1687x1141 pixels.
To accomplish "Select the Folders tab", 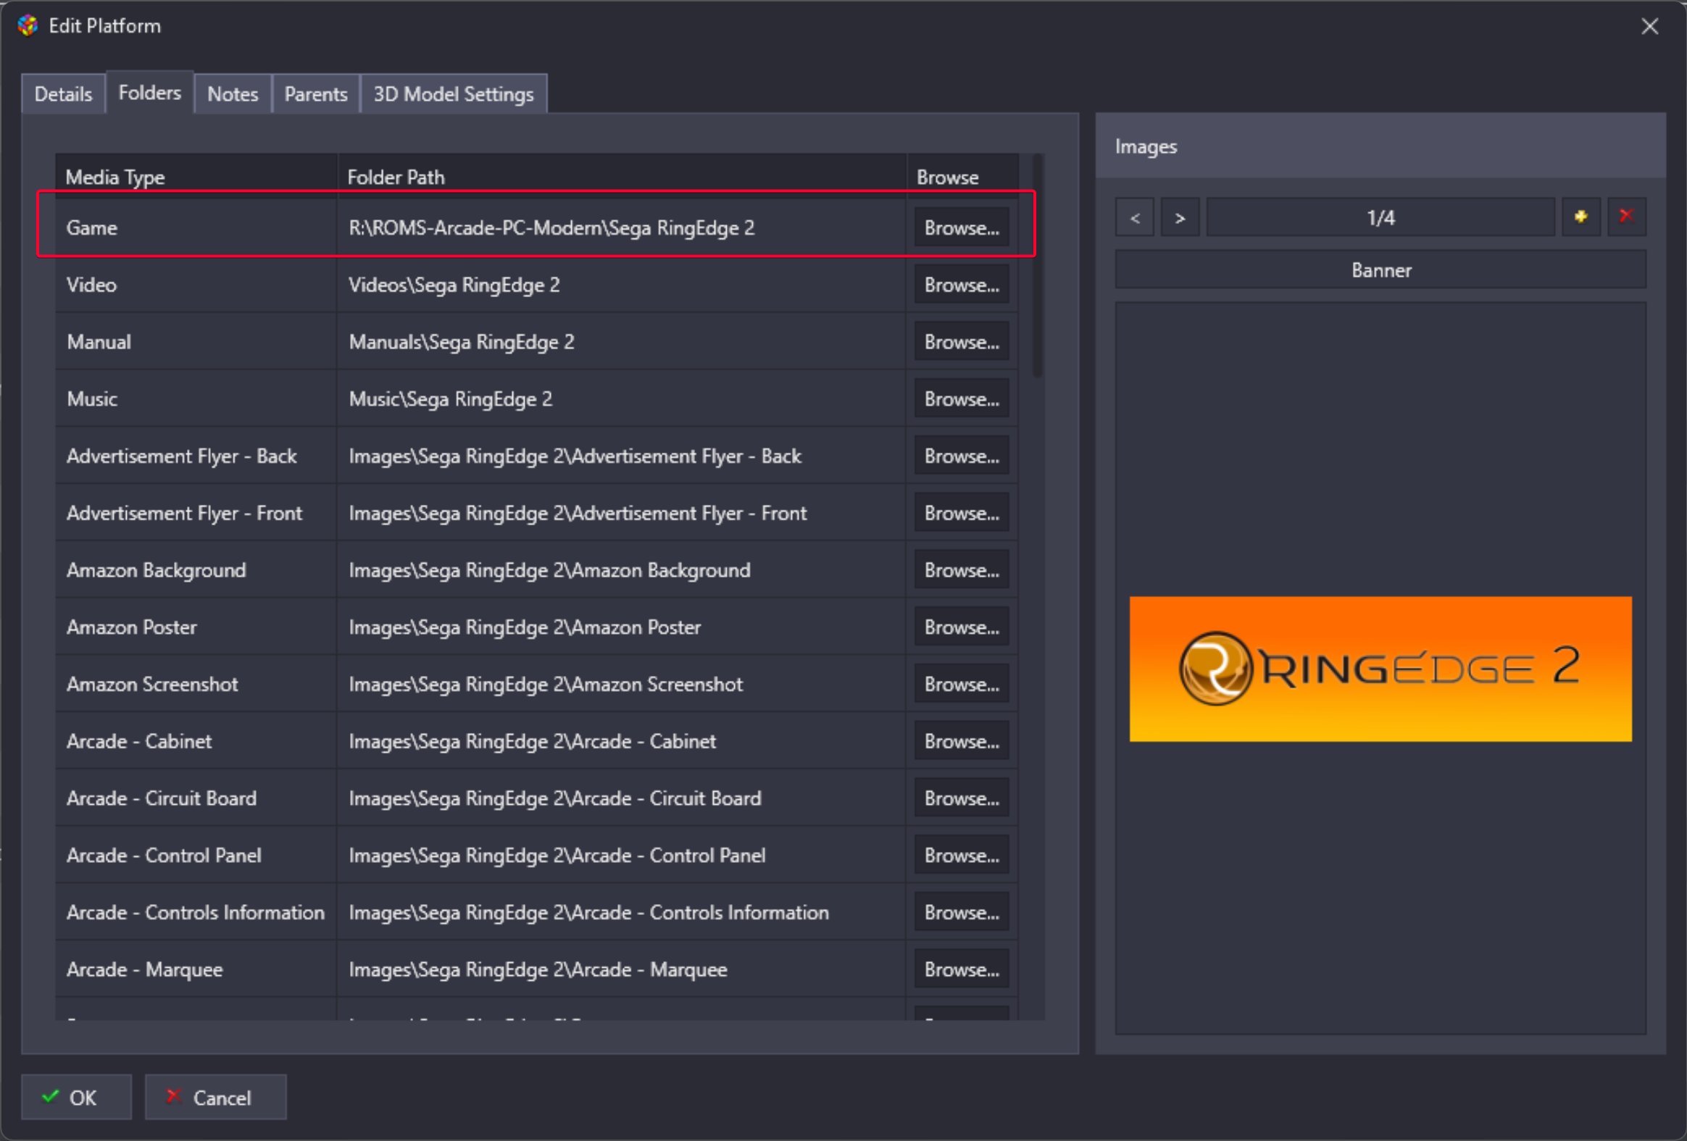I will click(x=149, y=92).
